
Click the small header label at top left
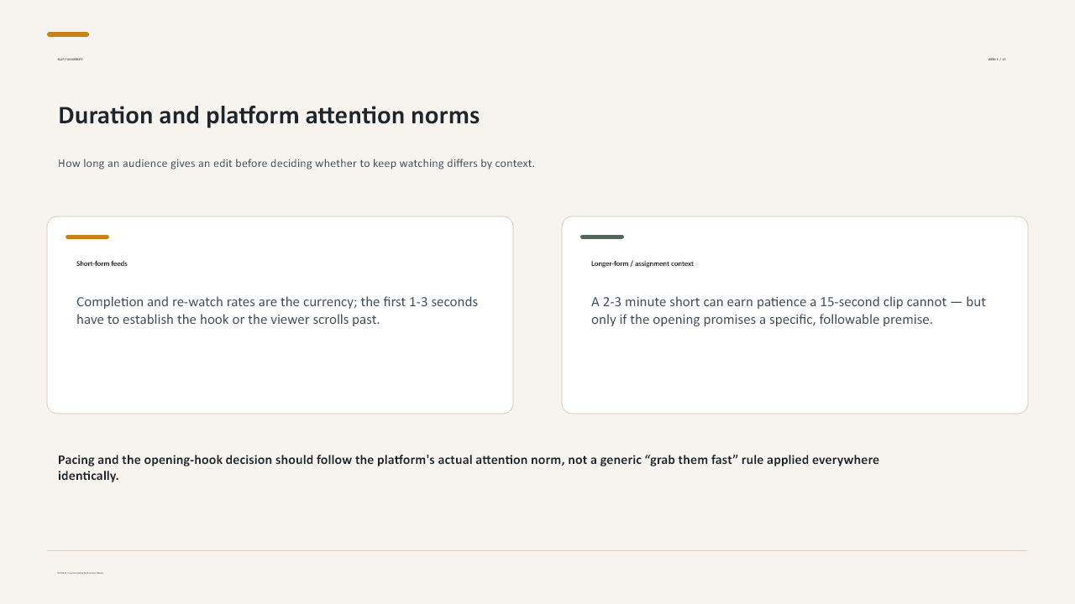click(x=70, y=60)
